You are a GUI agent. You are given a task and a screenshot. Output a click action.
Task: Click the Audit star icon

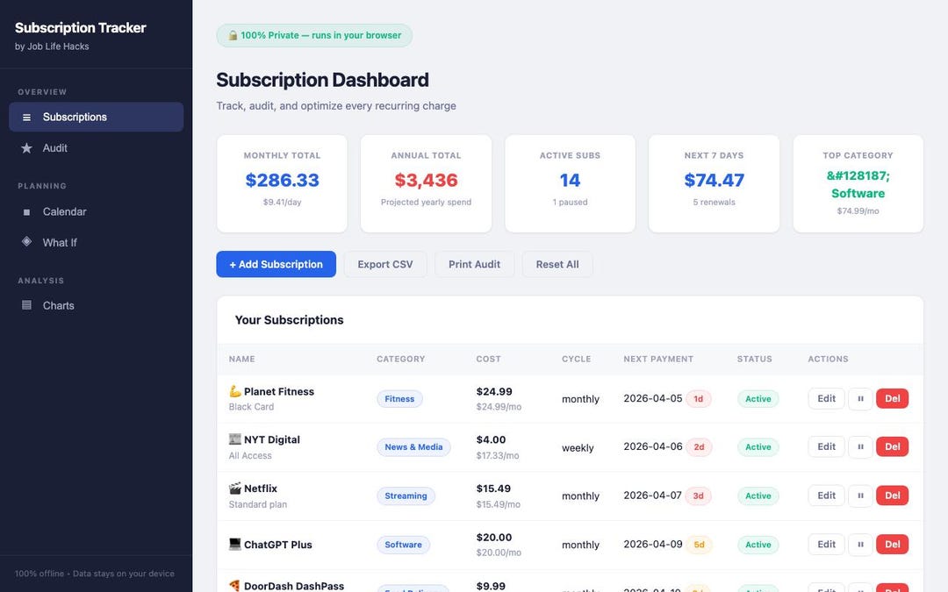tap(26, 148)
